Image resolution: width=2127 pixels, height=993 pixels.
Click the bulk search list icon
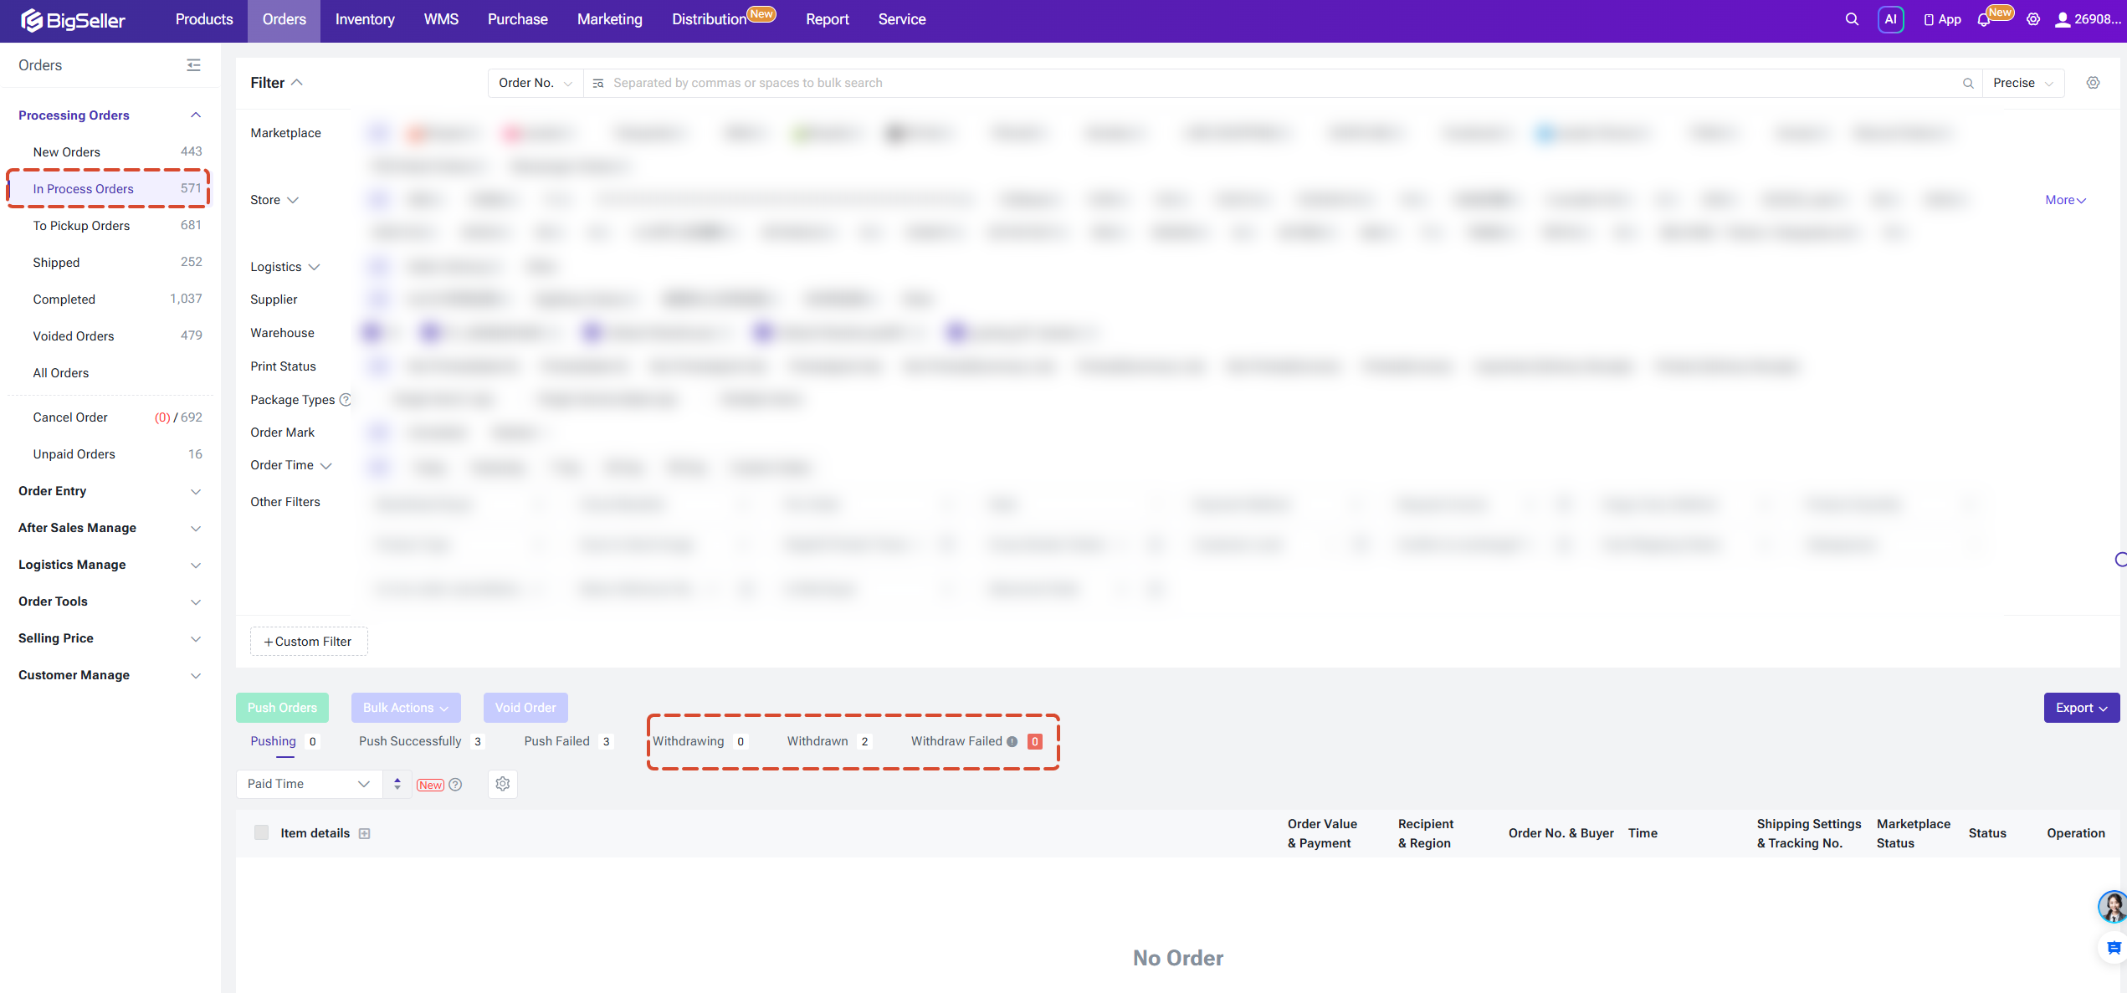pyautogui.click(x=597, y=83)
